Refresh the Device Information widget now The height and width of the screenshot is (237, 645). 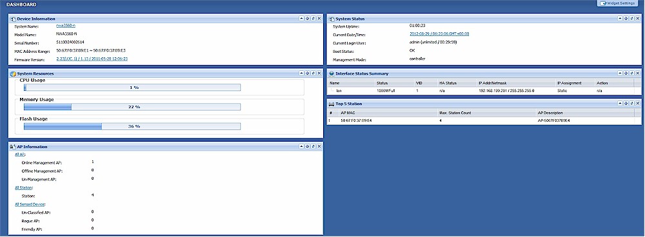click(x=313, y=19)
